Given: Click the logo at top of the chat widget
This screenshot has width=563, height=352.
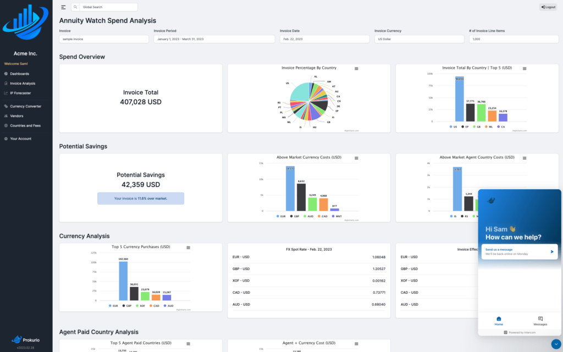Looking at the screenshot, I should [x=491, y=200].
